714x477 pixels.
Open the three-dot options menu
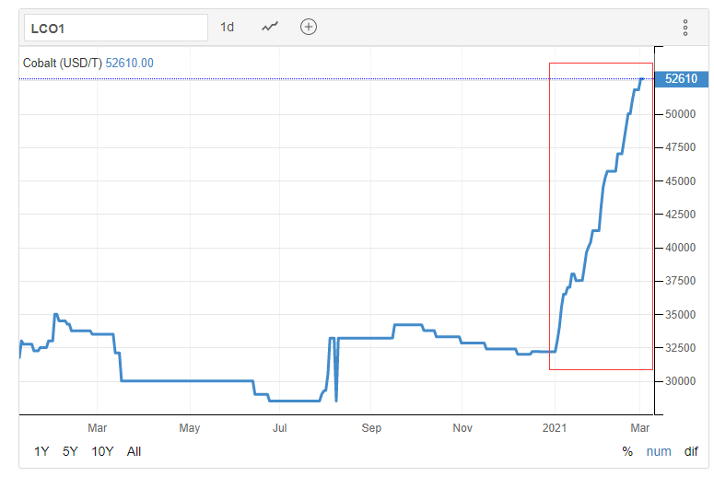pyautogui.click(x=685, y=28)
